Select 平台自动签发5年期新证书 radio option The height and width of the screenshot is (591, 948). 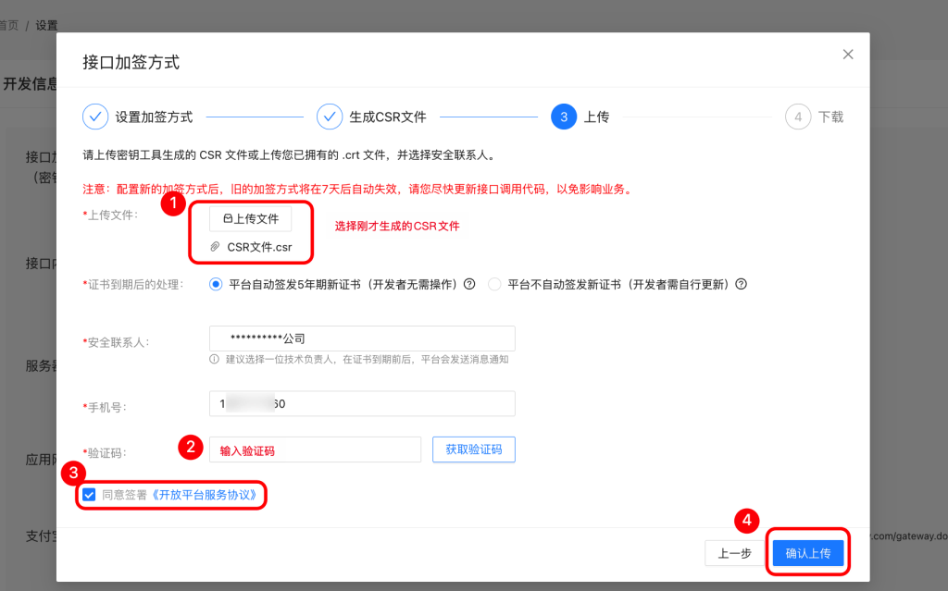[x=217, y=284]
